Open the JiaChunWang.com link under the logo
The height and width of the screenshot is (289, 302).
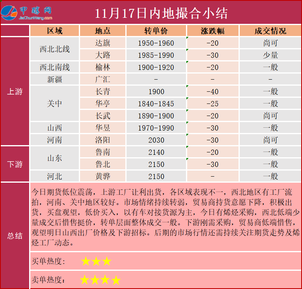pyautogui.click(x=36, y=18)
